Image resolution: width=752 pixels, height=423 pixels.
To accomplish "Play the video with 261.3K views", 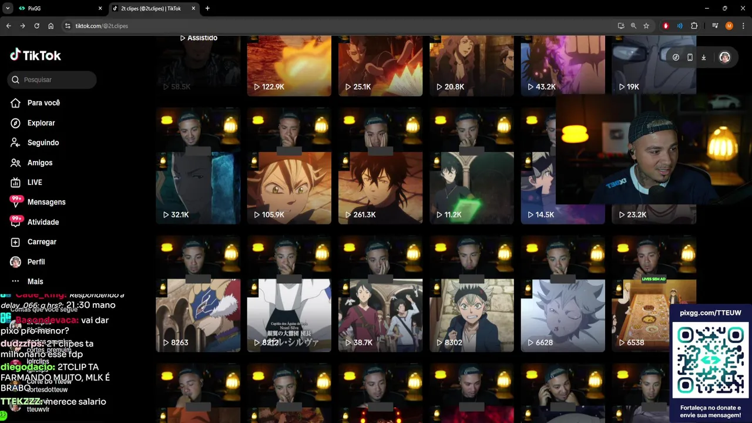I will click(x=380, y=165).
